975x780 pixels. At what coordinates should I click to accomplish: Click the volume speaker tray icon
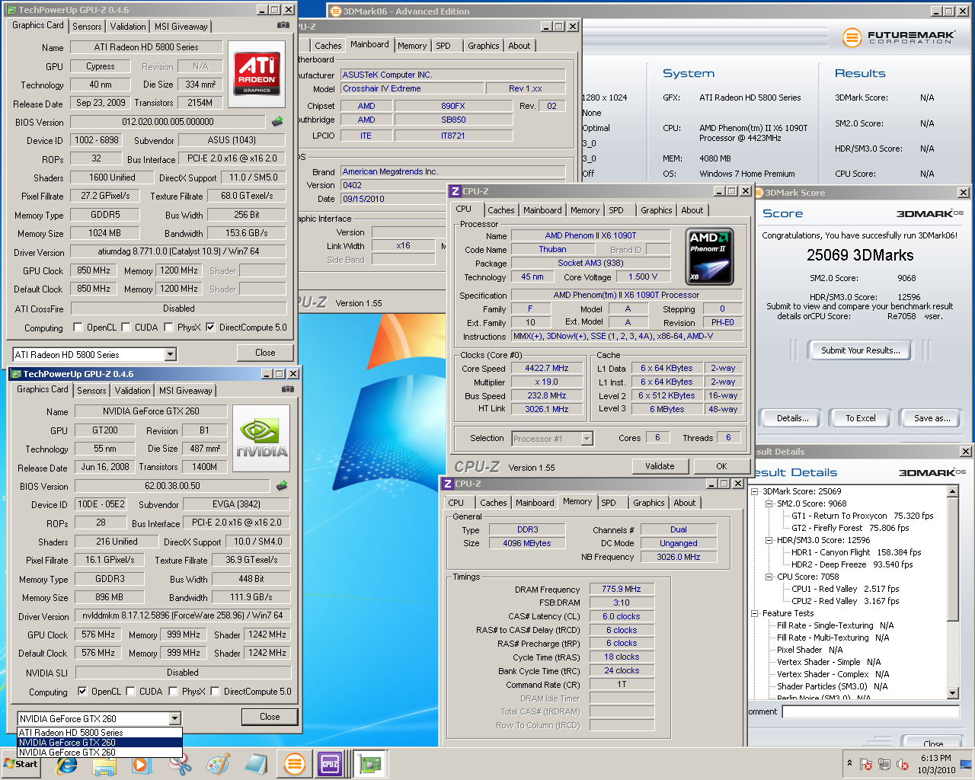click(903, 764)
